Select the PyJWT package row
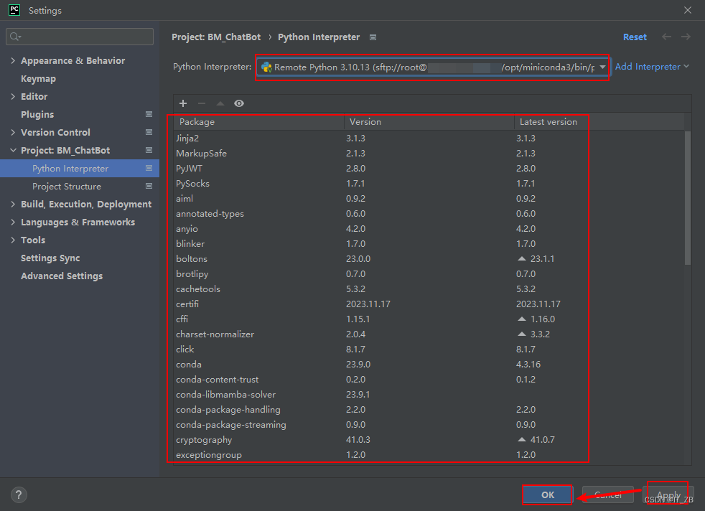The width and height of the screenshot is (705, 511). [429, 169]
